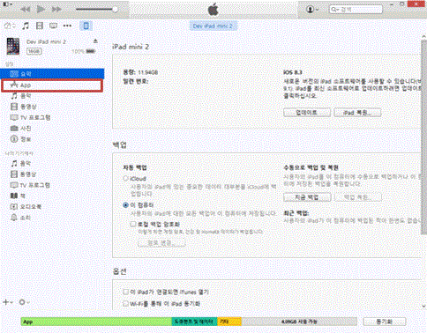Click the 업데이트 (Update) button
427x333 pixels.
tap(307, 113)
